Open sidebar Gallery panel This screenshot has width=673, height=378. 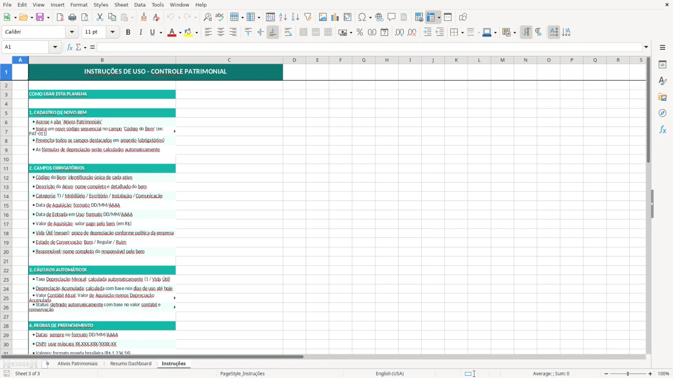click(x=662, y=97)
